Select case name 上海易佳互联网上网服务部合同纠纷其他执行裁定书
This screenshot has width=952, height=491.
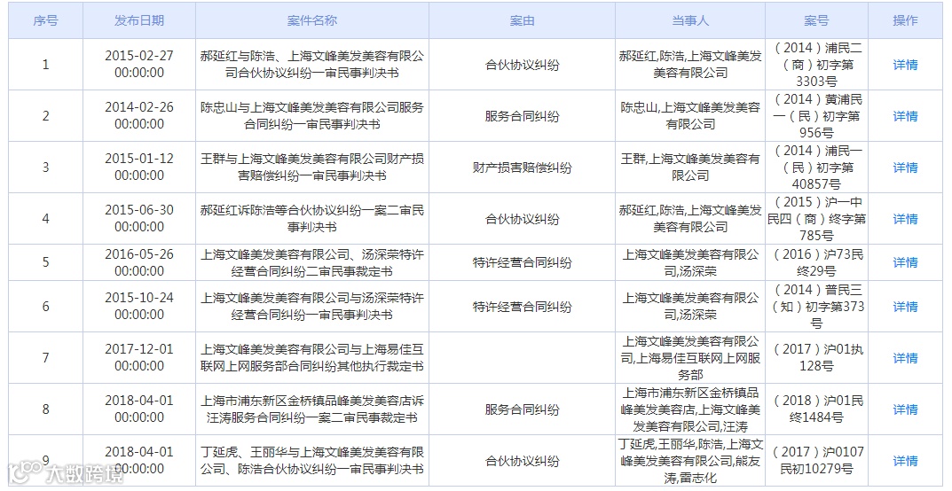coord(312,358)
